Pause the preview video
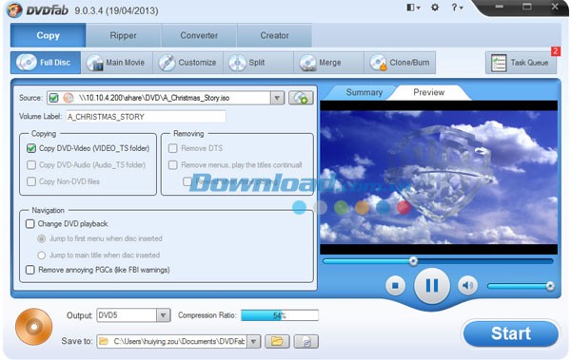 click(x=432, y=286)
